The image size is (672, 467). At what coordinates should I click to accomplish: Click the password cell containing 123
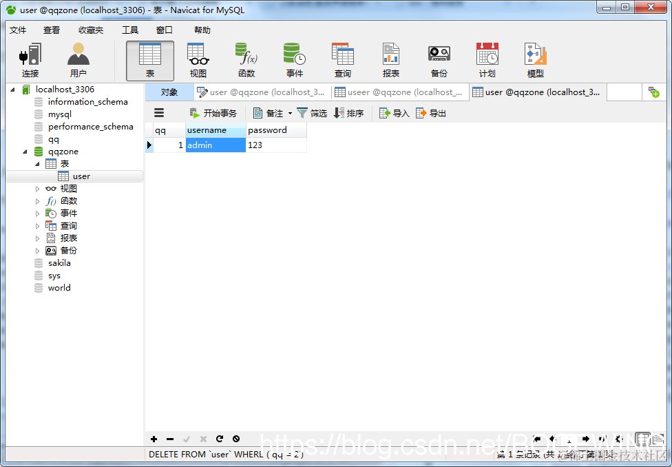click(x=276, y=145)
